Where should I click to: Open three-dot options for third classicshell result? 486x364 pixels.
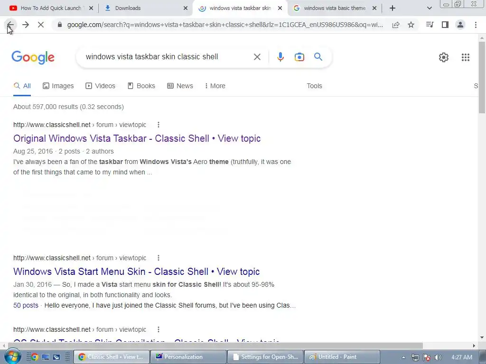click(x=159, y=329)
